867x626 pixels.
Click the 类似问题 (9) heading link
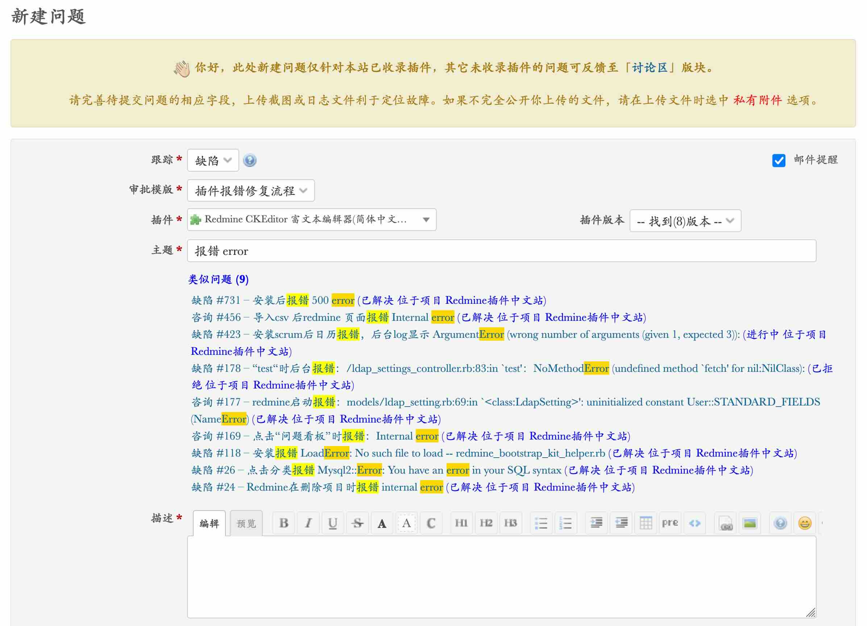218,279
